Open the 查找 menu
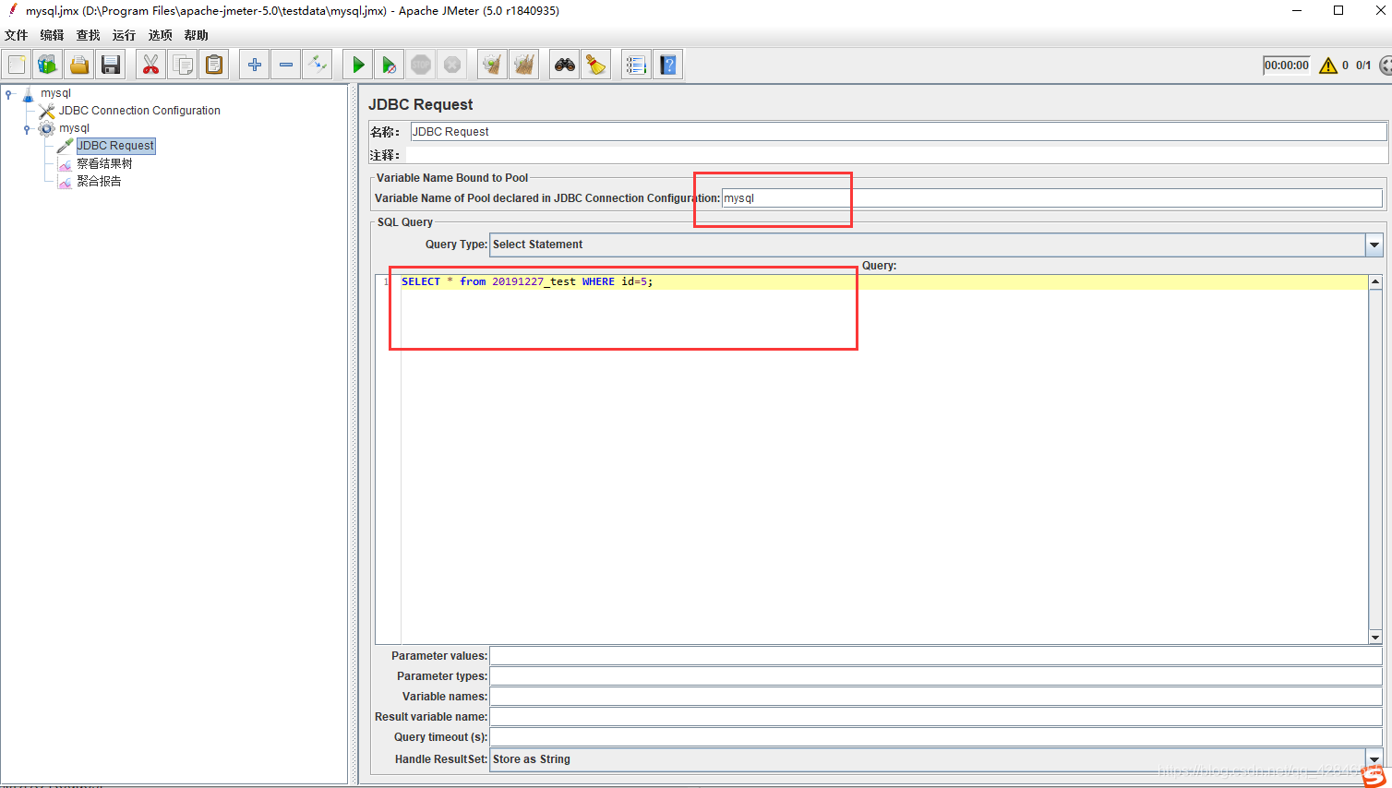The height and width of the screenshot is (788, 1392). (89, 35)
